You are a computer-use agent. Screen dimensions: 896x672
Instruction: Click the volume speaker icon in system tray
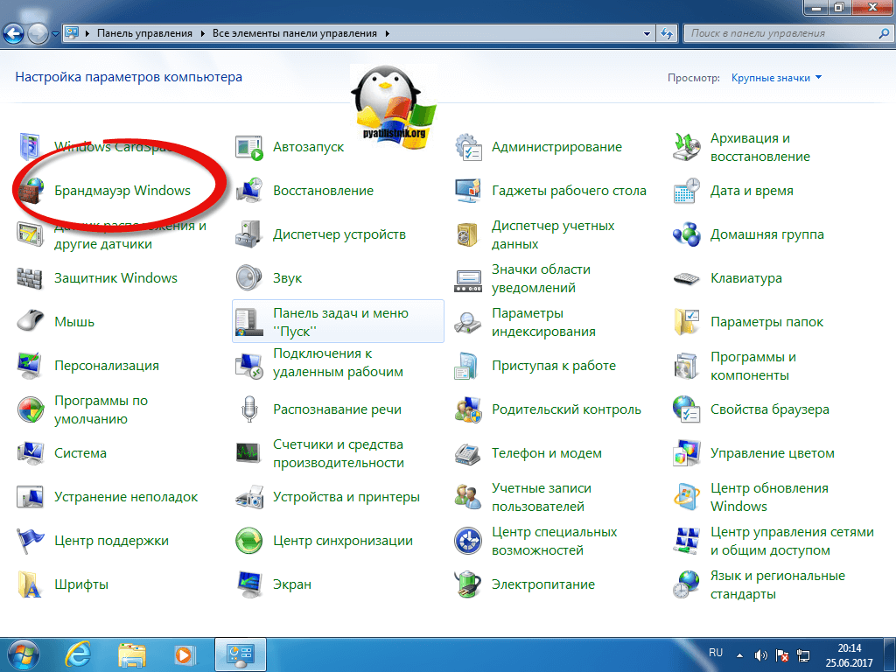760,654
